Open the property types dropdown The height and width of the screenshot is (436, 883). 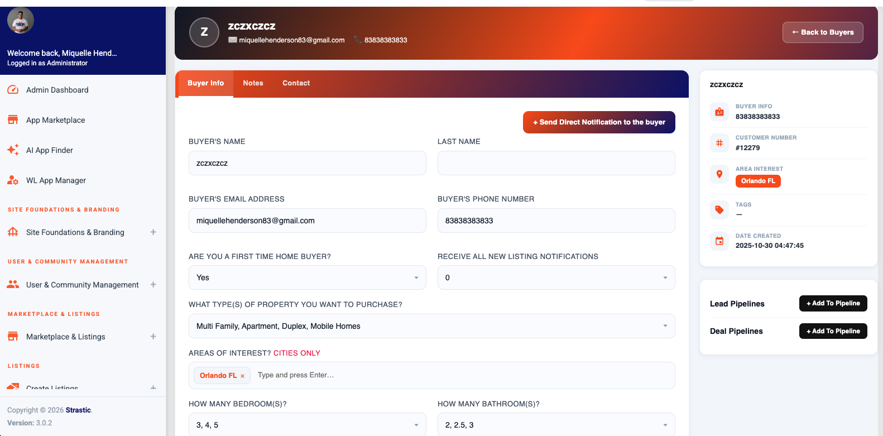(432, 326)
